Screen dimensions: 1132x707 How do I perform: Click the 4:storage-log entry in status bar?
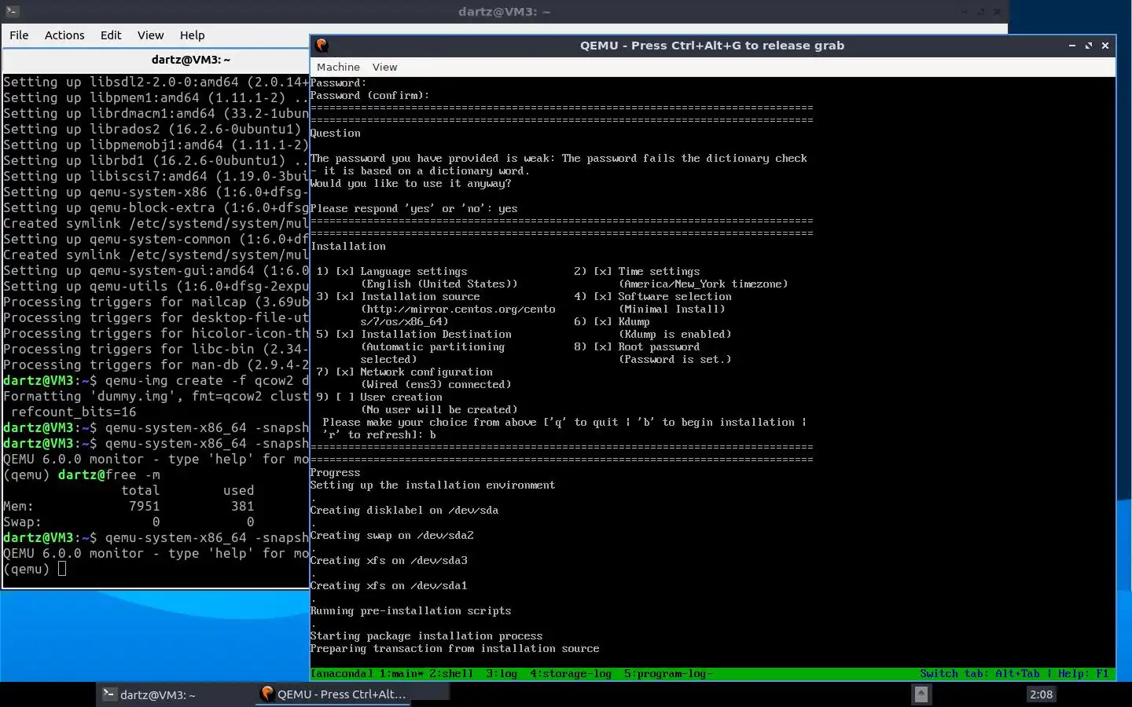(x=571, y=674)
